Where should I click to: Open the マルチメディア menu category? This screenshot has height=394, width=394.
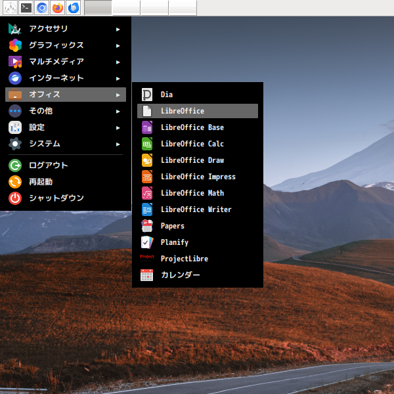click(x=56, y=62)
